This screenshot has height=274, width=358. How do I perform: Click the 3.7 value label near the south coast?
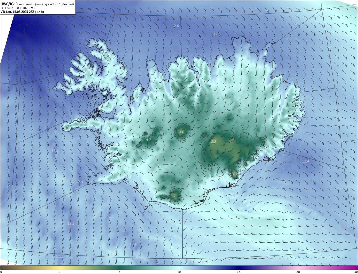tap(173, 196)
